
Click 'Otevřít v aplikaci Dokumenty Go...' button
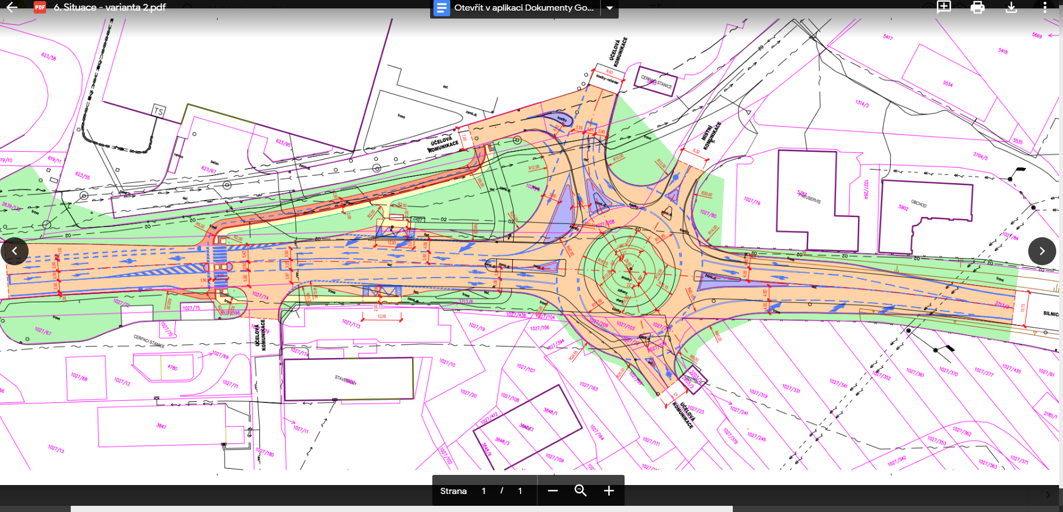(523, 8)
